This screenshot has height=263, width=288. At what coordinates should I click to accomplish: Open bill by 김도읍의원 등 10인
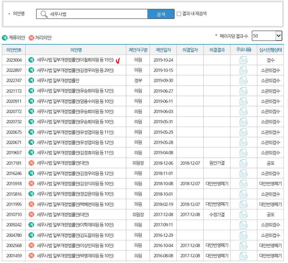pyautogui.click(x=75, y=235)
